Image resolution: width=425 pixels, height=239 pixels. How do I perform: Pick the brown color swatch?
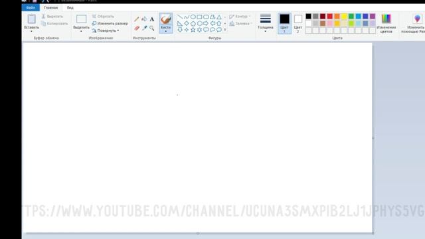tap(323, 24)
